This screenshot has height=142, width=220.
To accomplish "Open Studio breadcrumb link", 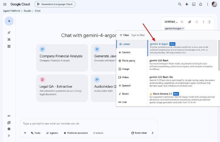I will pos(27,11).
